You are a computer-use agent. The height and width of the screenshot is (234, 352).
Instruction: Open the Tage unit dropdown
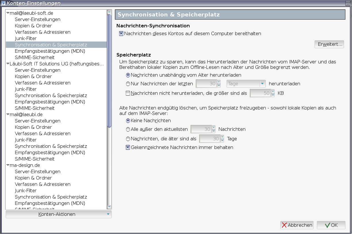pos(246,84)
